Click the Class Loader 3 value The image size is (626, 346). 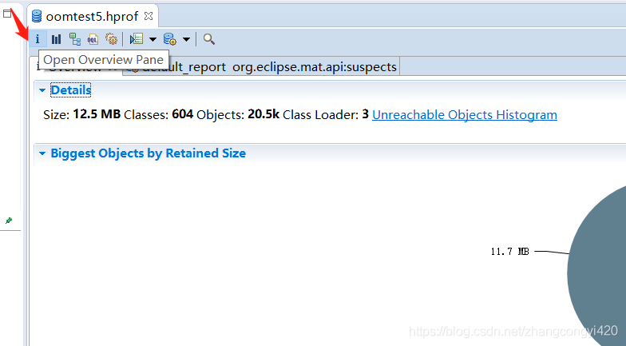pyautogui.click(x=366, y=114)
